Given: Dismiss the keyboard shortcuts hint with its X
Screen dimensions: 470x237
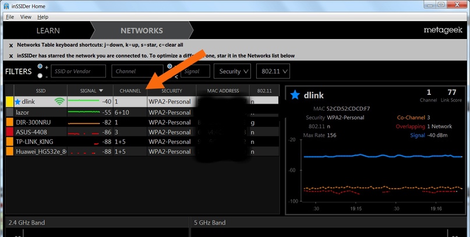Looking at the screenshot, I should [x=11, y=45].
